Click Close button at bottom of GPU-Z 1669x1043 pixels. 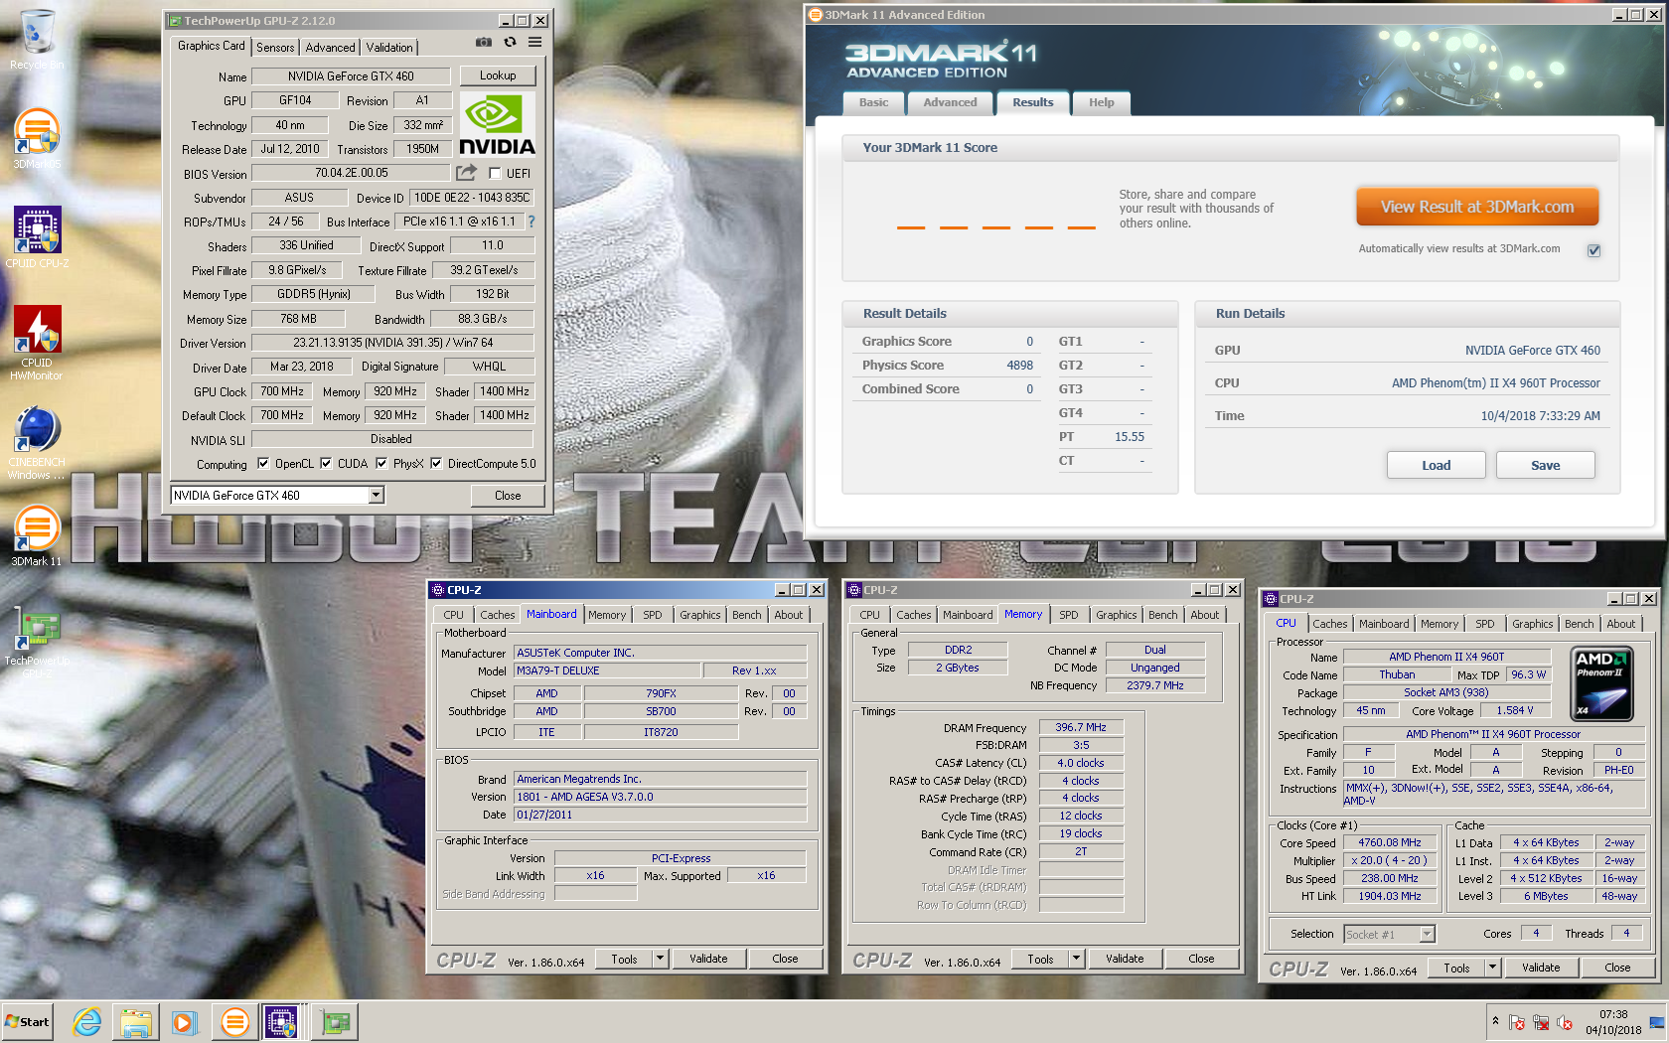[508, 495]
